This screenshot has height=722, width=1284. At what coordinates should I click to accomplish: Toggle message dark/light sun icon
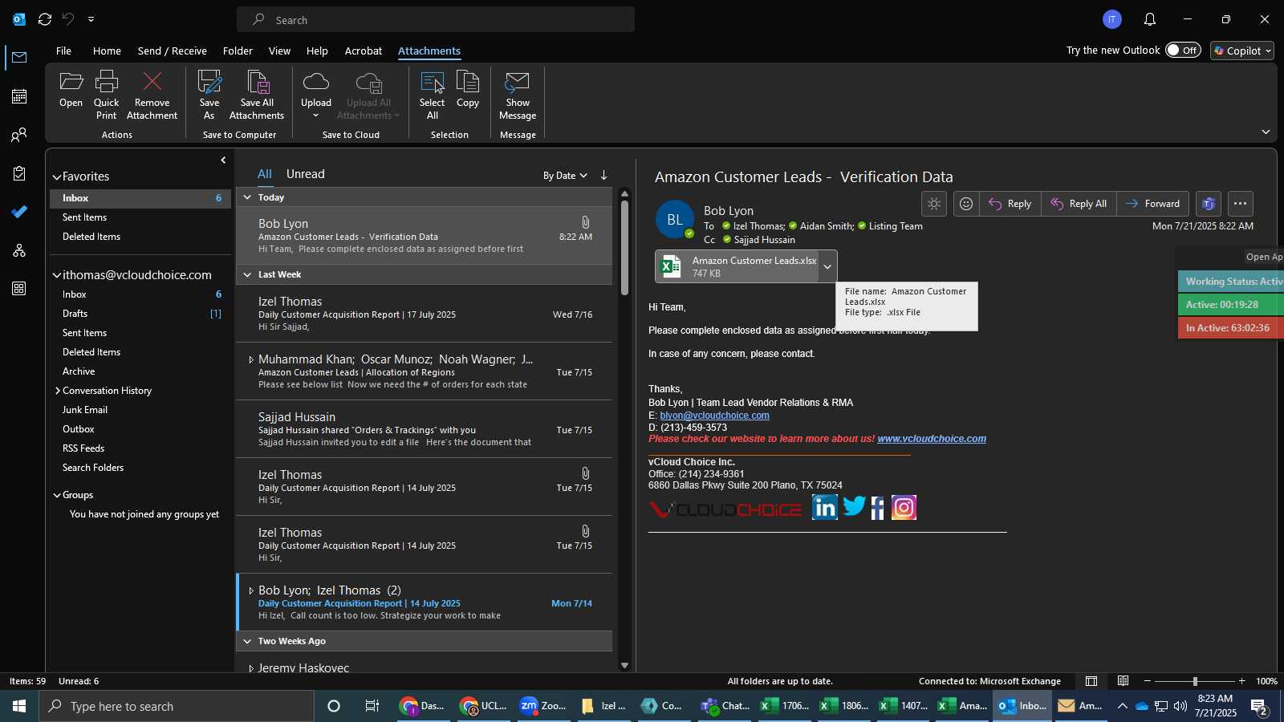[934, 204]
